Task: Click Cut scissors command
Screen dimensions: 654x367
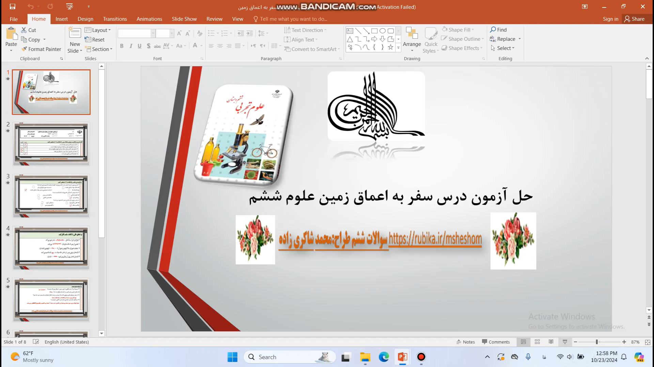Action: pos(28,30)
